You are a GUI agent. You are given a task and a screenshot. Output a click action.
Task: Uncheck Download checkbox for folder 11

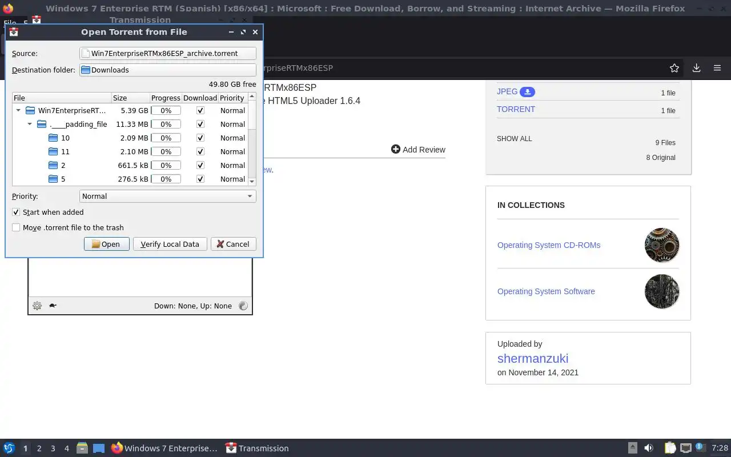200,151
